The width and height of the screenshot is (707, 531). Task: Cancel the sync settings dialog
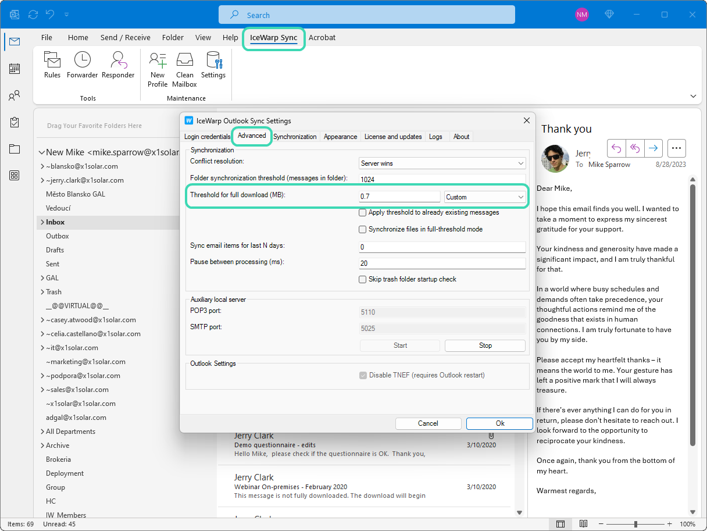point(428,423)
